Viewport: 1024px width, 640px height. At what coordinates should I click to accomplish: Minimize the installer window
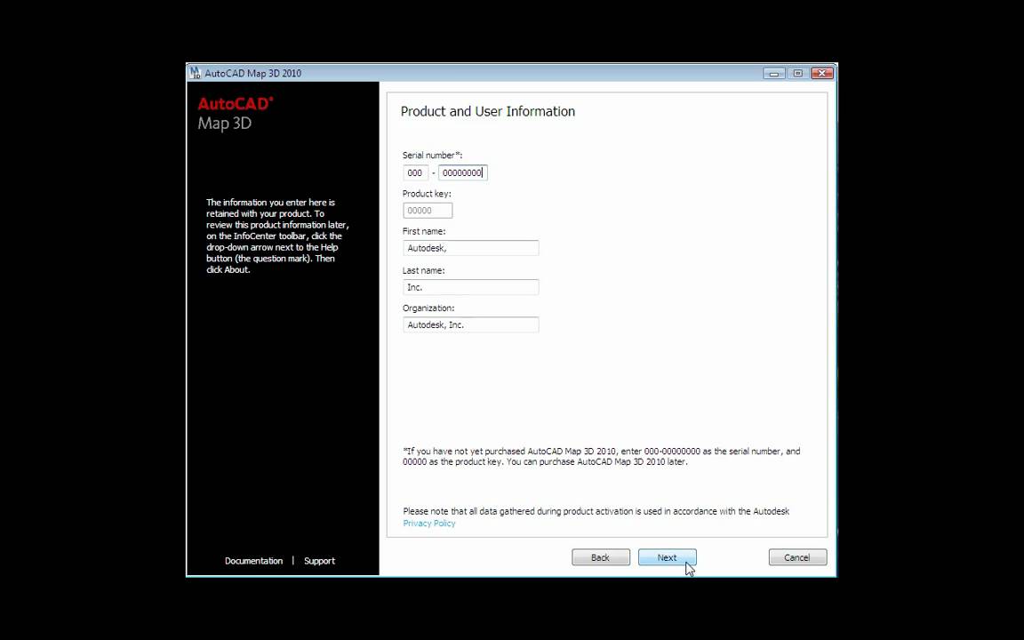(x=774, y=73)
